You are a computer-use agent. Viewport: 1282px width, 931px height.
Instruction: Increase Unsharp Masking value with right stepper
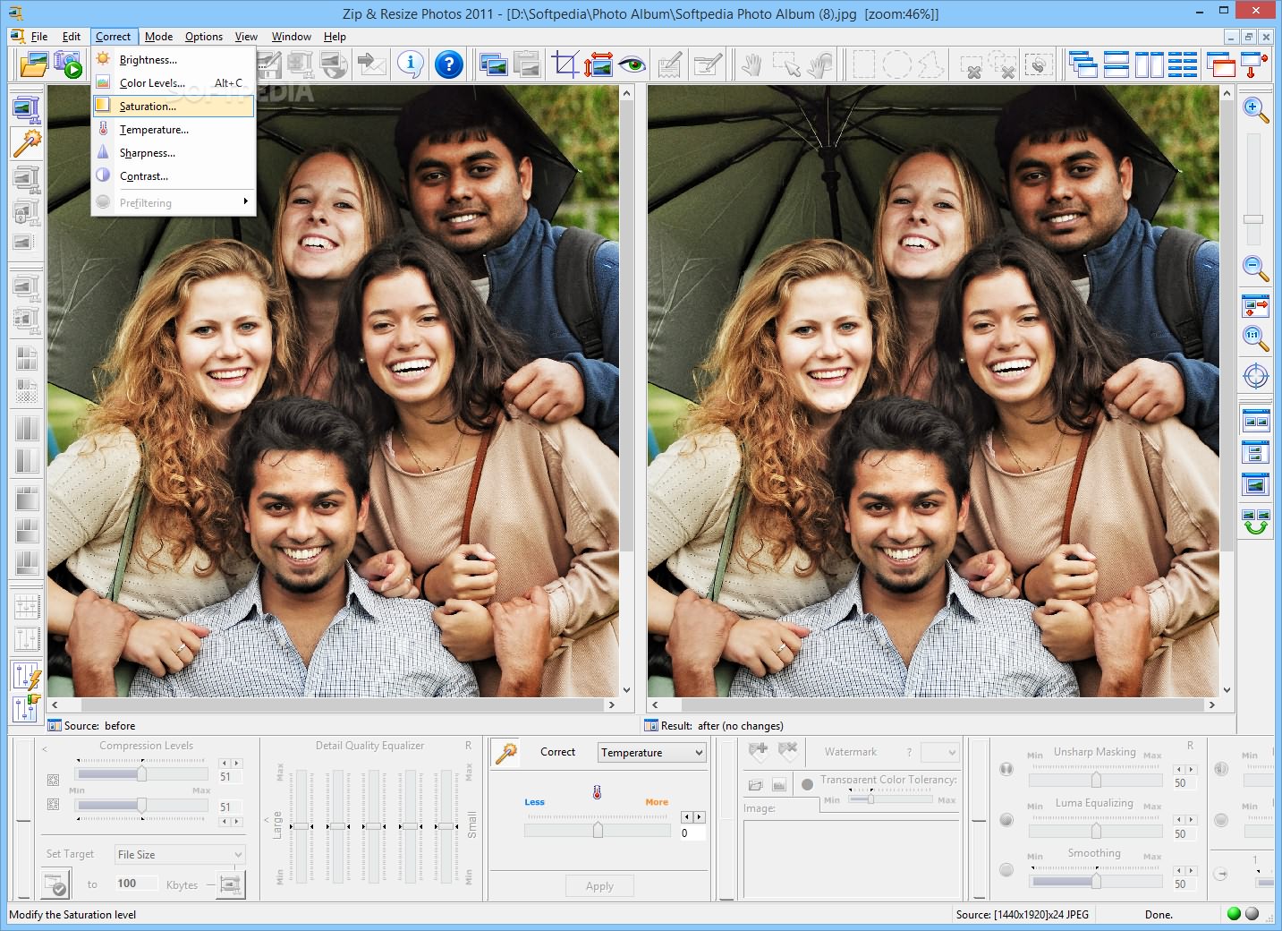point(1190,769)
